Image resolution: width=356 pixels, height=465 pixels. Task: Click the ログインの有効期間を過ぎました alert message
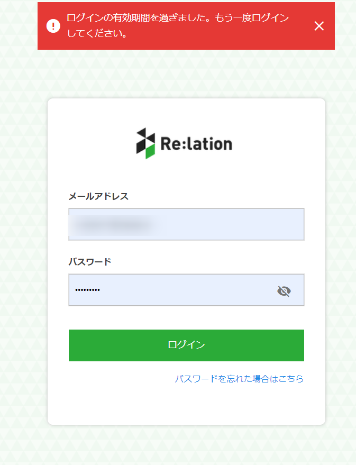(178, 18)
